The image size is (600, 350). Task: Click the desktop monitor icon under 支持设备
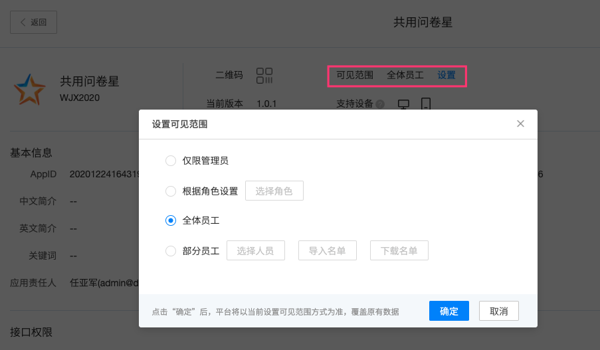click(x=403, y=104)
